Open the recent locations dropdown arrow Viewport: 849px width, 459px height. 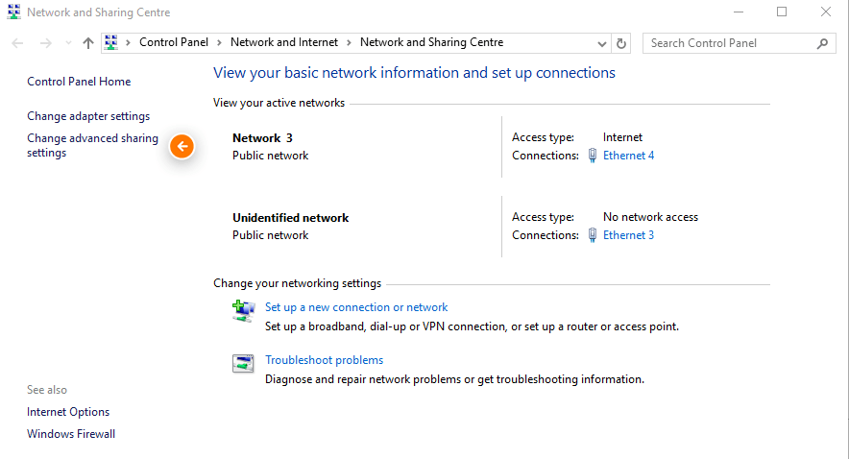[68, 43]
